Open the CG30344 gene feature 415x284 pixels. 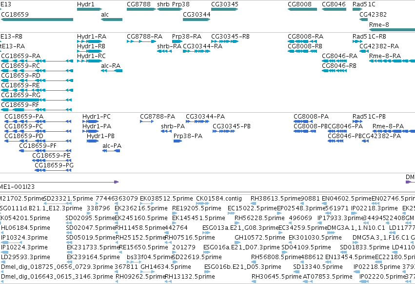click(x=197, y=20)
